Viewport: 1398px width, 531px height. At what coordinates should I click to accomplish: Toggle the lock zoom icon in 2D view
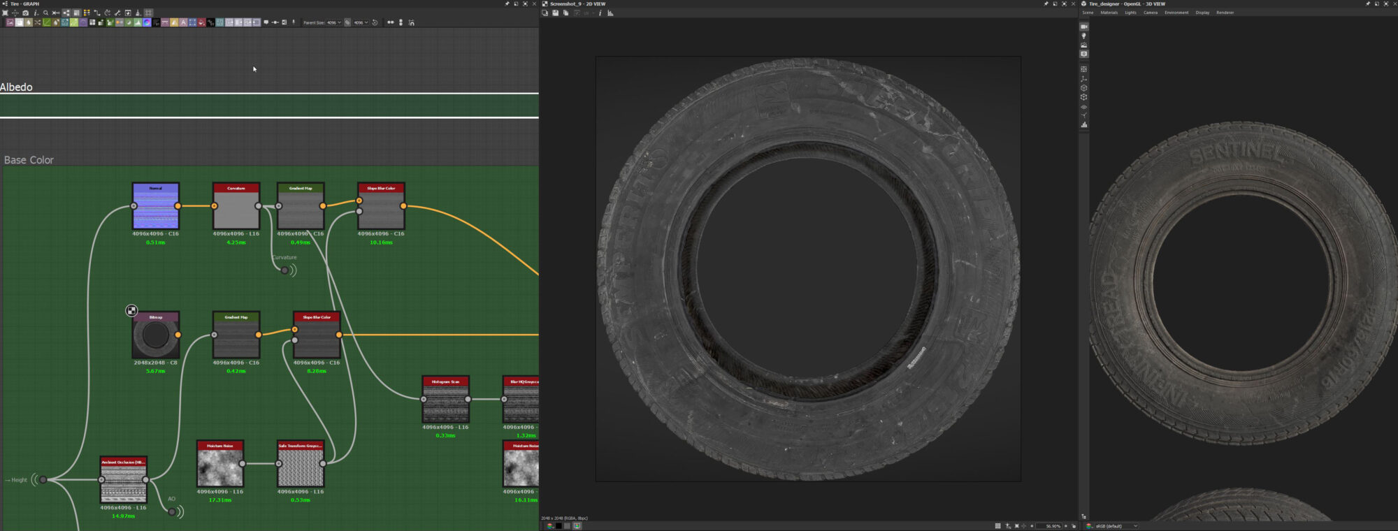[1074, 526]
